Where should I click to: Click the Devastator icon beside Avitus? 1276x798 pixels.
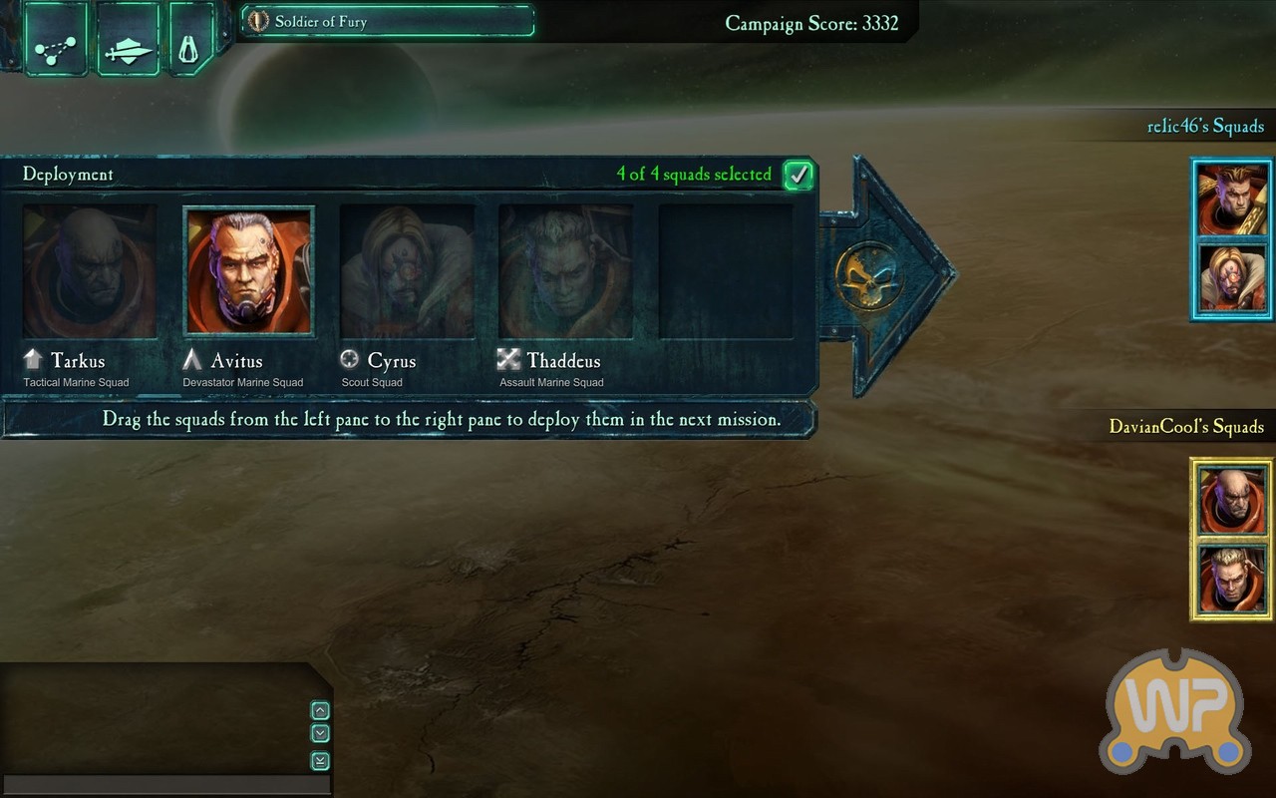coord(192,360)
